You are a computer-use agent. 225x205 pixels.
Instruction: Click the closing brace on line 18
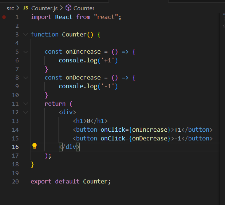click(x=32, y=165)
